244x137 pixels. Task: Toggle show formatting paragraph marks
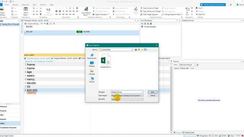click(41, 14)
